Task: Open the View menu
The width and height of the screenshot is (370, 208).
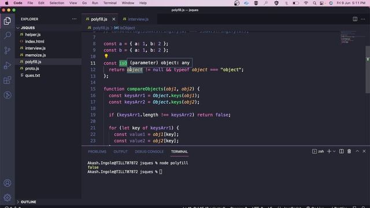Action: pos(73,3)
